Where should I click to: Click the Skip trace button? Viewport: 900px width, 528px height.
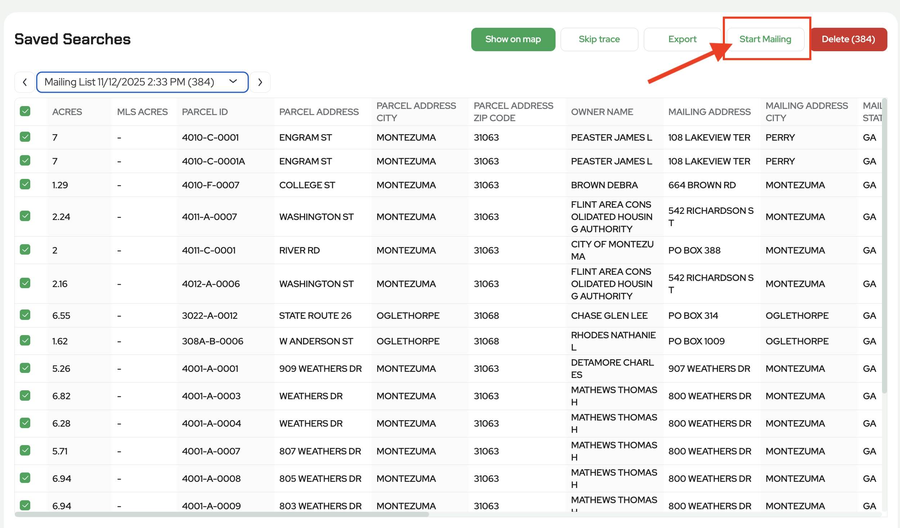click(x=599, y=39)
